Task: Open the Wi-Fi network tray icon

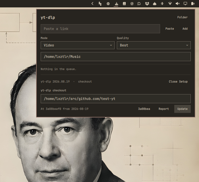Action: (x=170, y=3)
